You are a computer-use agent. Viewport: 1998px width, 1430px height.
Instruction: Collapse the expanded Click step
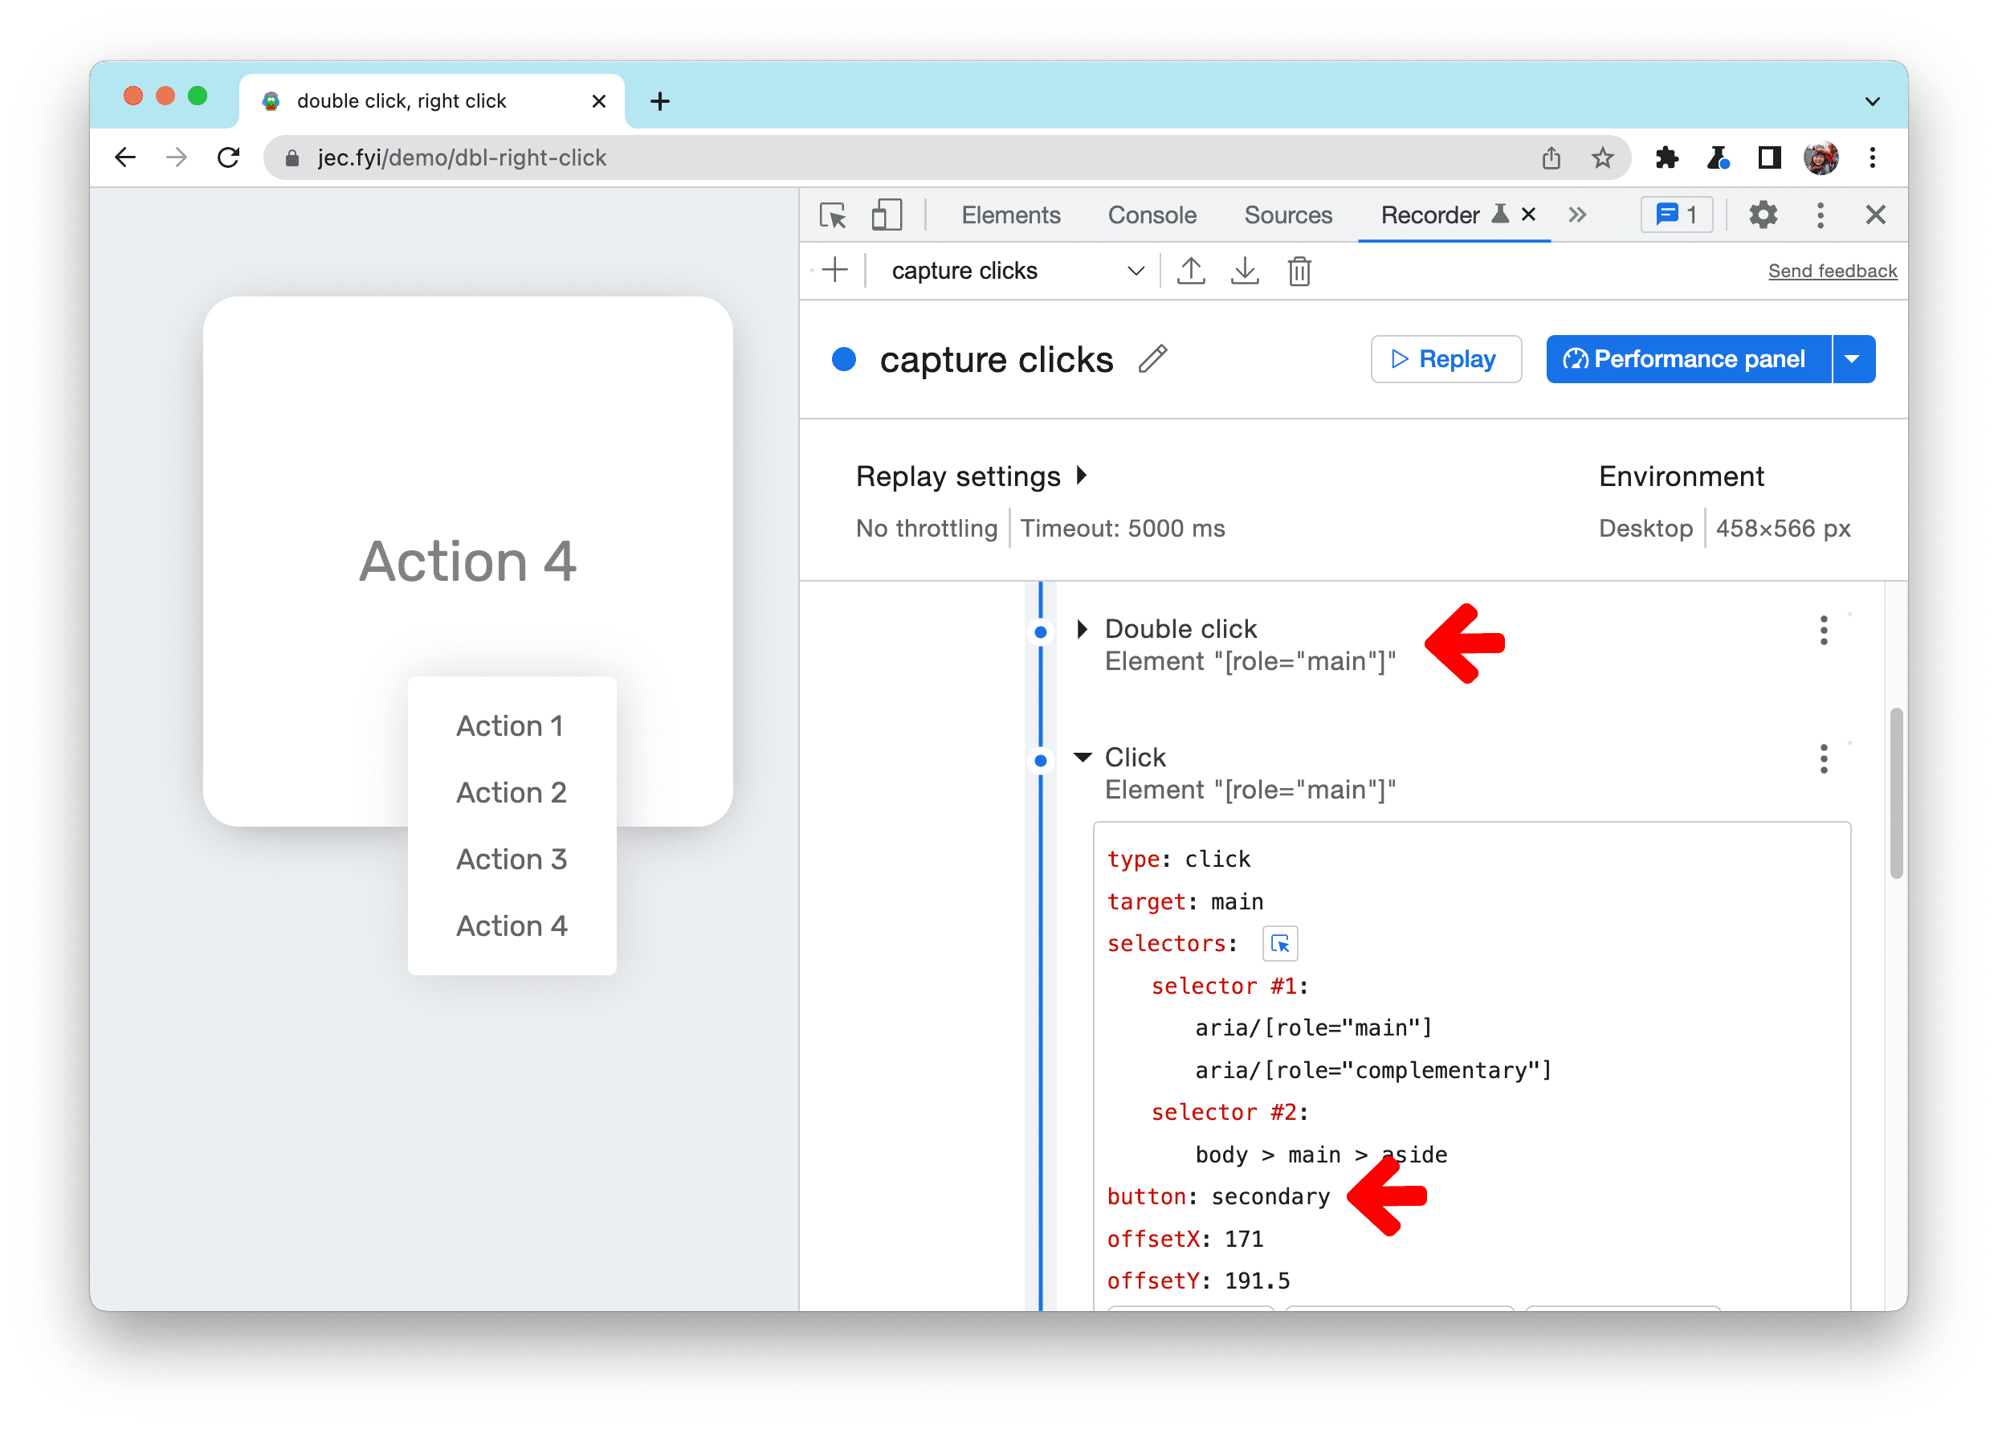(1084, 758)
